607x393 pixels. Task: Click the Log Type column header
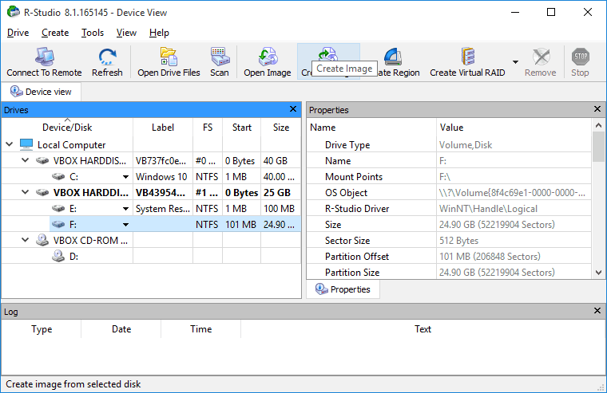(42, 329)
